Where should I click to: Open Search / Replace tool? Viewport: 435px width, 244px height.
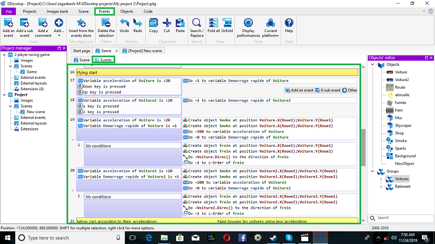pyautogui.click(x=196, y=23)
